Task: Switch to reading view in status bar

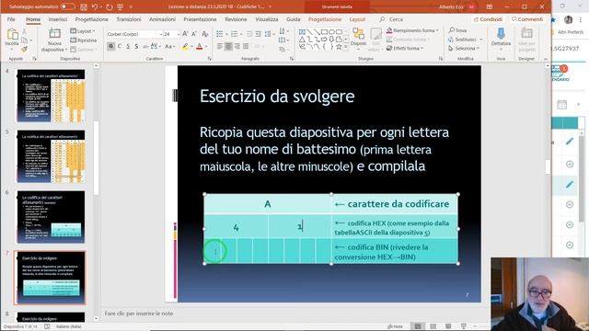Action: click(x=448, y=326)
